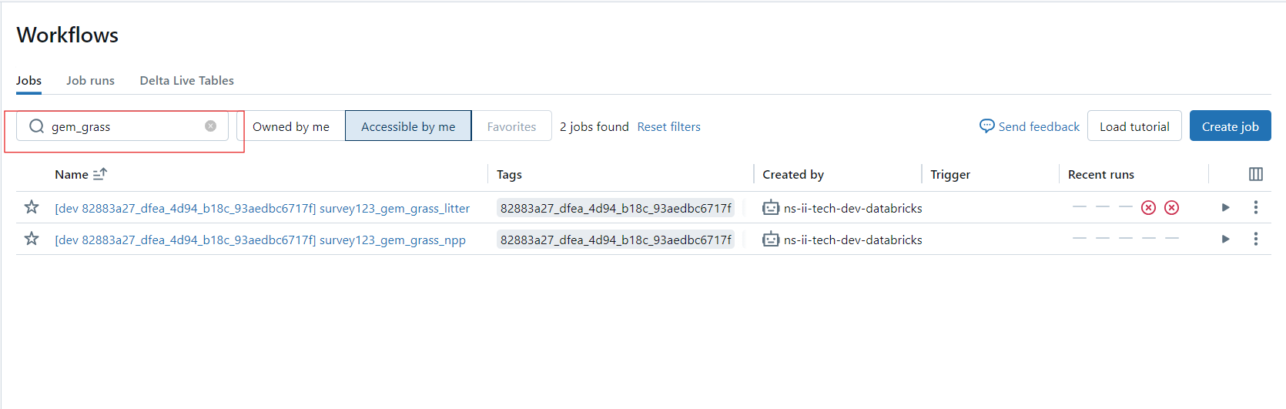The width and height of the screenshot is (1286, 409).
Task: Toggle the Accessible by me filter
Action: tap(408, 126)
